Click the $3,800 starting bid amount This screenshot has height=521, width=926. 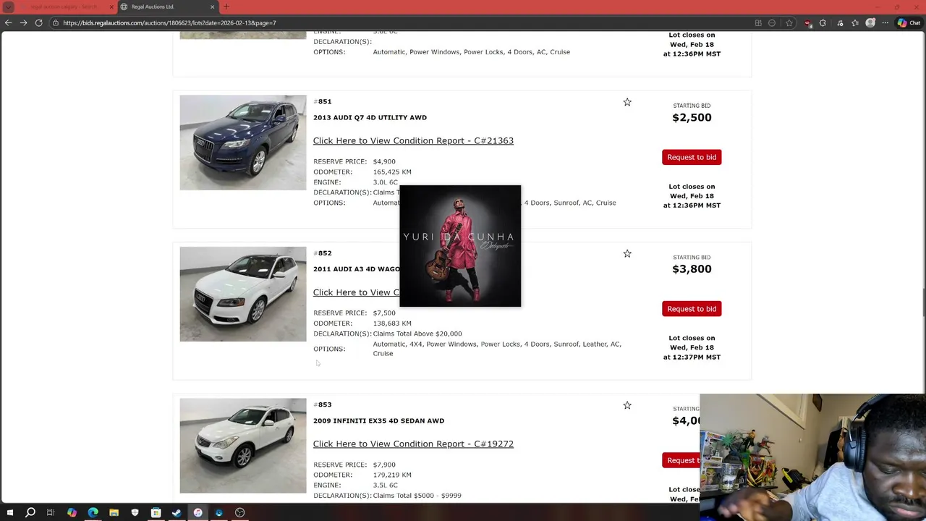point(692,269)
